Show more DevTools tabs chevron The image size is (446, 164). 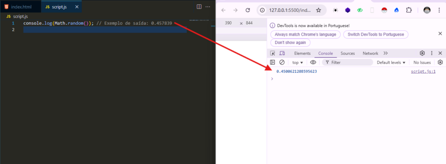pos(385,53)
